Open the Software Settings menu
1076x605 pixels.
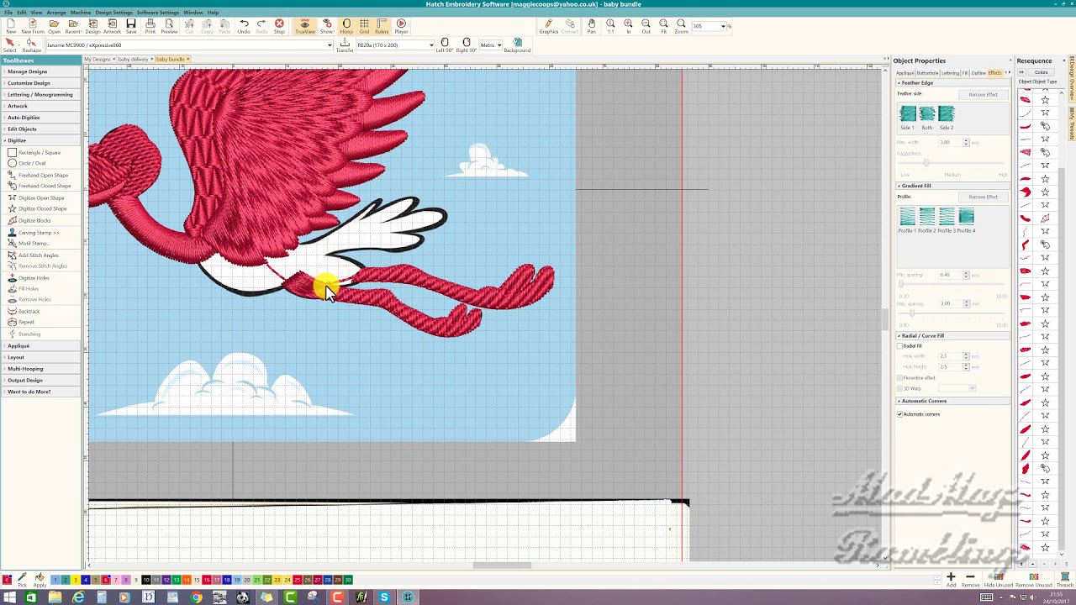[157, 13]
